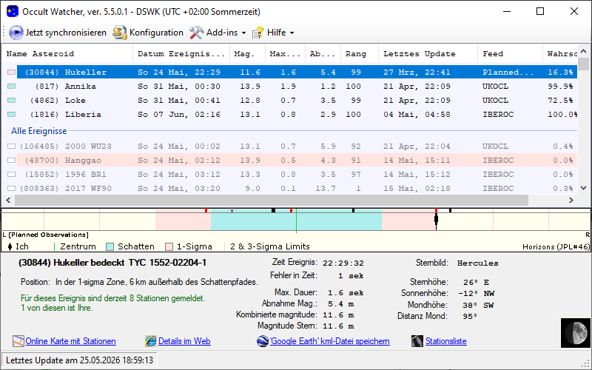This screenshot has height=370, width=592.
Task: Click the turquoise Schatten legend swatch
Action: (x=110, y=247)
